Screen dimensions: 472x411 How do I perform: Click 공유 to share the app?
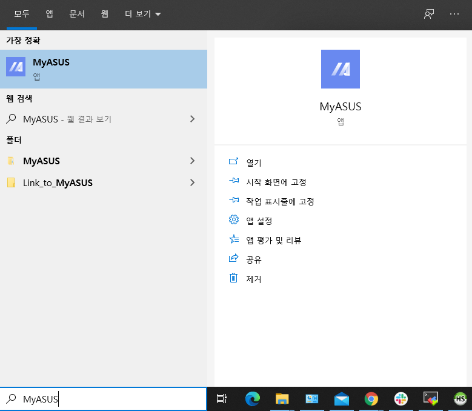(254, 259)
